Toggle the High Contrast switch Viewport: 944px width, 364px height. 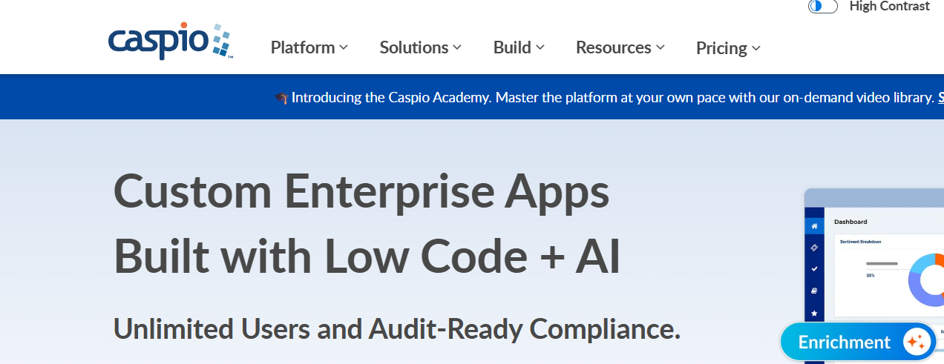click(x=822, y=6)
